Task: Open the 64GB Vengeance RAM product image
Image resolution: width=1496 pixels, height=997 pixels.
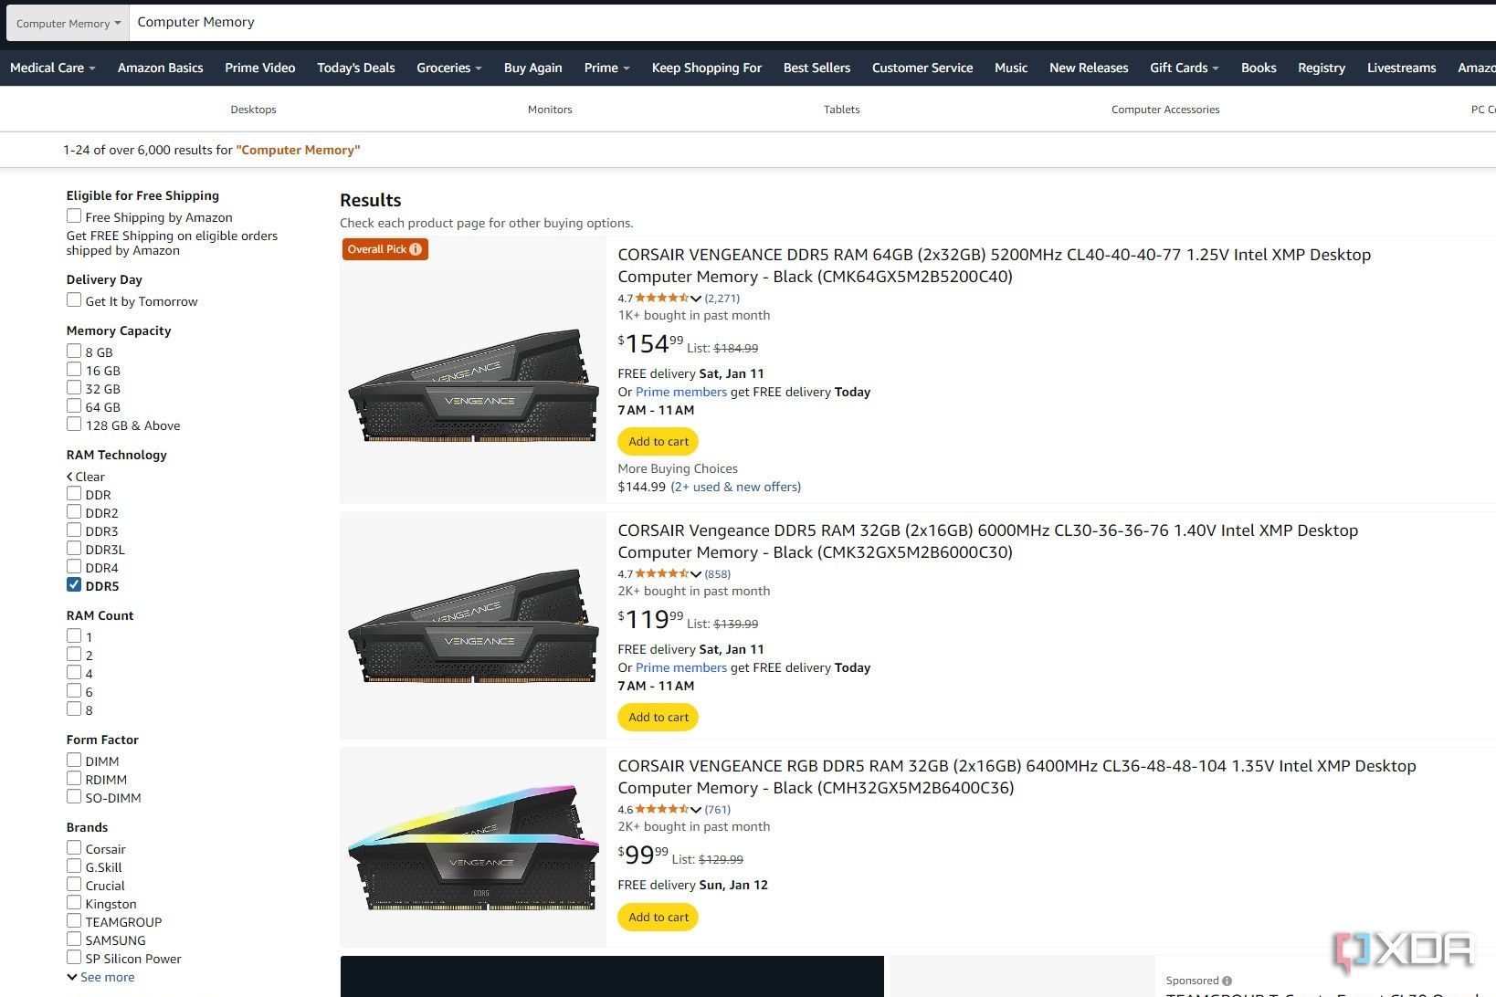Action: click(x=473, y=384)
